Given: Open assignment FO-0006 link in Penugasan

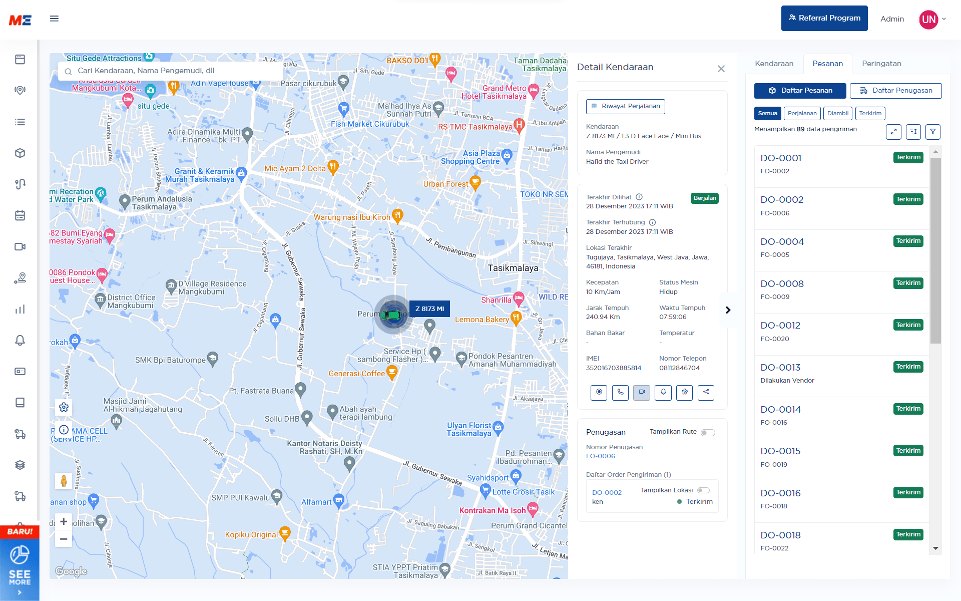Looking at the screenshot, I should 601,456.
